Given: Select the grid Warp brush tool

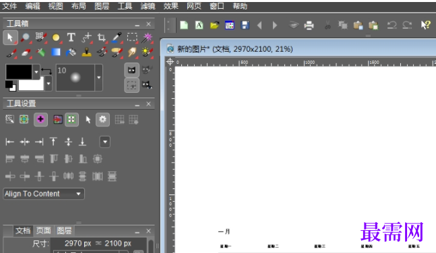Looking at the screenshot, I should 41,38.
